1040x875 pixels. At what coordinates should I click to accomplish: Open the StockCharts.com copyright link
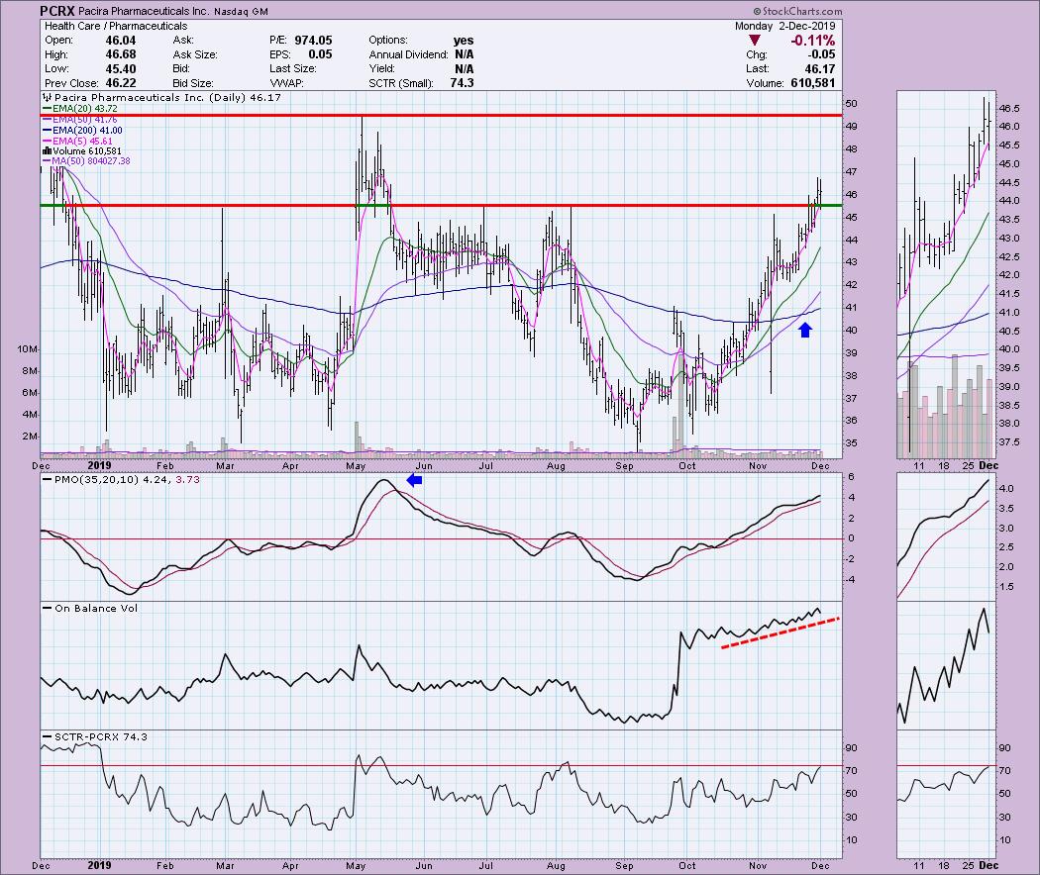click(x=798, y=11)
